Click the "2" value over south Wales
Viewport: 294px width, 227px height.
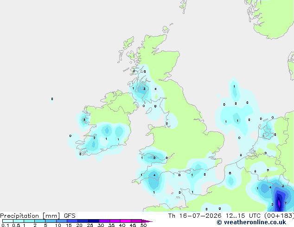coord(154,158)
